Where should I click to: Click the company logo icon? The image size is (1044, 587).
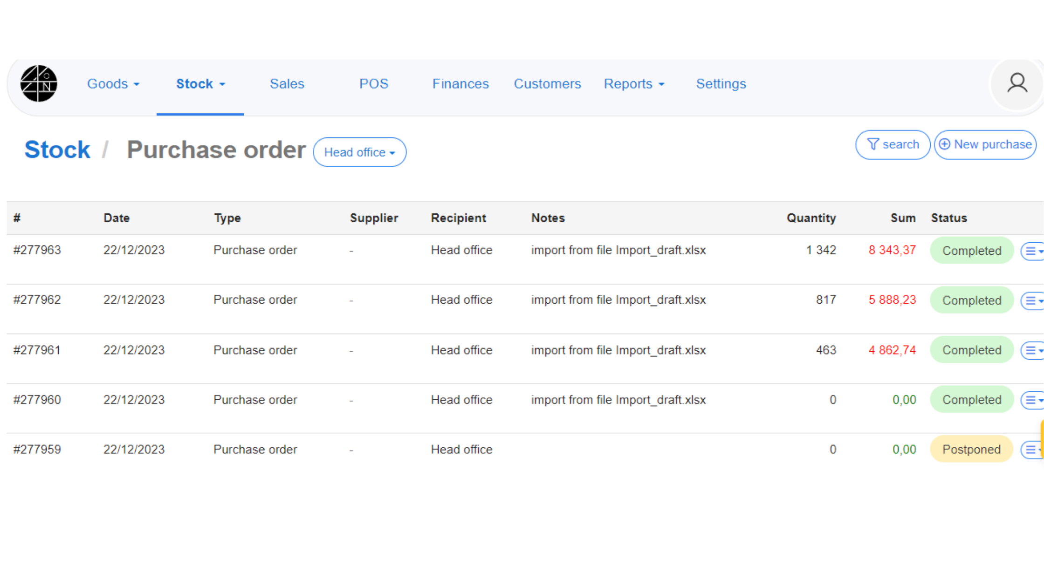(x=39, y=84)
